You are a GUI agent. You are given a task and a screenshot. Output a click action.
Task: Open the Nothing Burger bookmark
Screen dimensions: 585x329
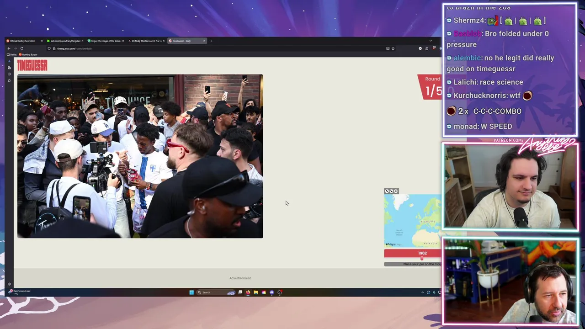[x=28, y=54]
